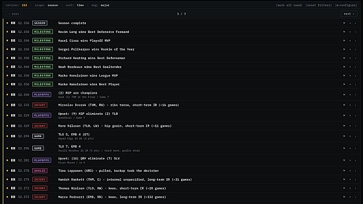The image size is (363, 204).
Task: Go to the next page of notices
Action: (349, 14)
